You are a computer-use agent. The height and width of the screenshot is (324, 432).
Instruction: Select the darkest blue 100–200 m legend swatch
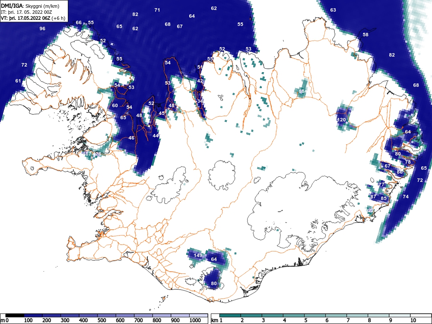[x=33, y=315]
